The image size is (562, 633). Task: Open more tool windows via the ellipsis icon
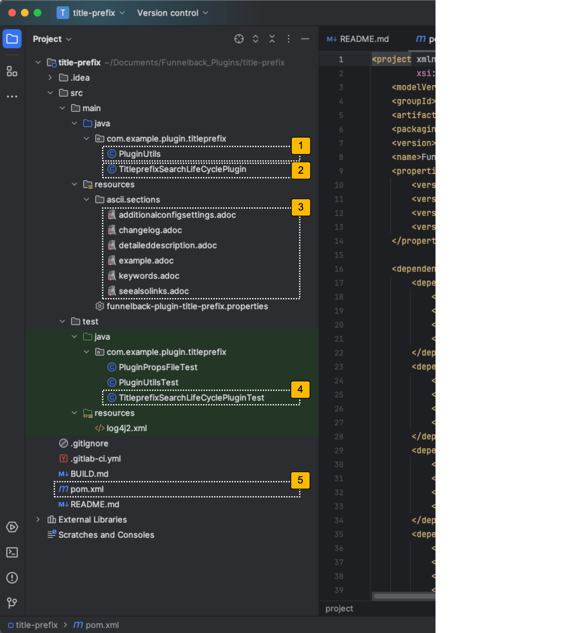click(x=12, y=96)
